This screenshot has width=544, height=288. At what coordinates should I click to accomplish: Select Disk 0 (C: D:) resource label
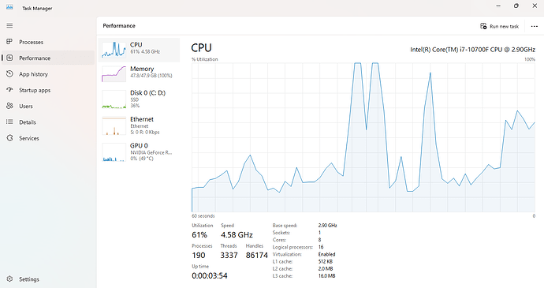(x=147, y=93)
